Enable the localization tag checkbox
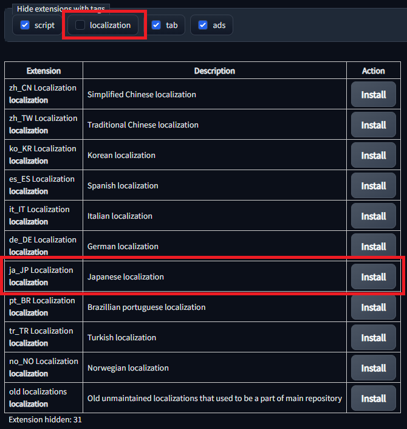Viewport: 407px width, 429px height. click(80, 25)
